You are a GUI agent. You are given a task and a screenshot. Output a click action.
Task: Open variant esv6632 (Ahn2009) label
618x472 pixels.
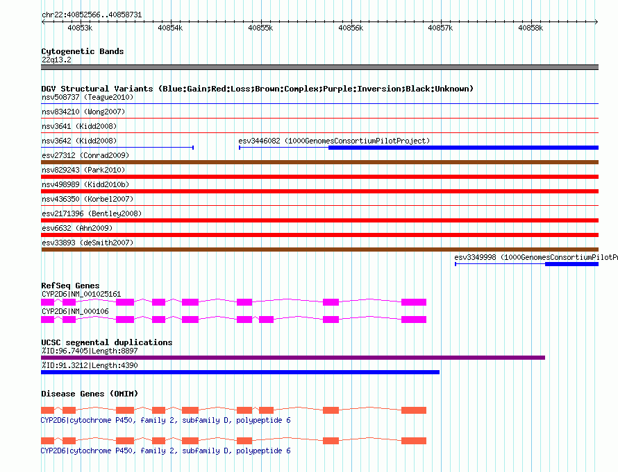77,228
